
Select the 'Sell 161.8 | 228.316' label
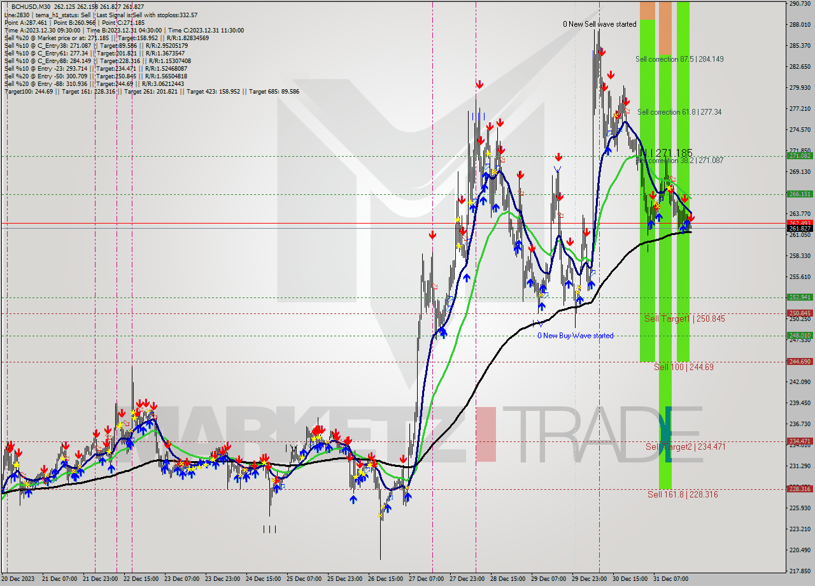(683, 494)
